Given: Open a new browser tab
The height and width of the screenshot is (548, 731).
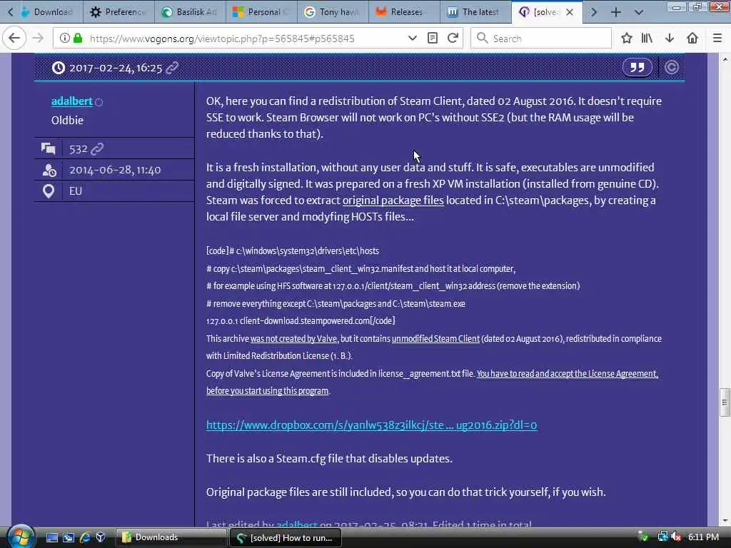Looking at the screenshot, I should click(616, 12).
